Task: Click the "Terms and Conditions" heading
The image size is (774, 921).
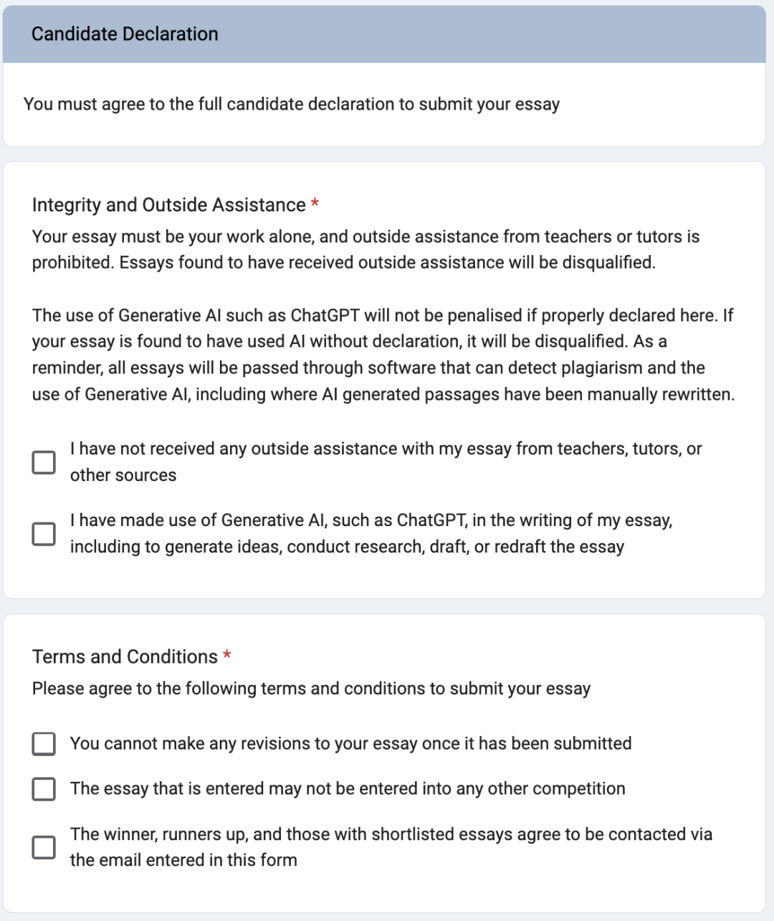Action: 125,657
